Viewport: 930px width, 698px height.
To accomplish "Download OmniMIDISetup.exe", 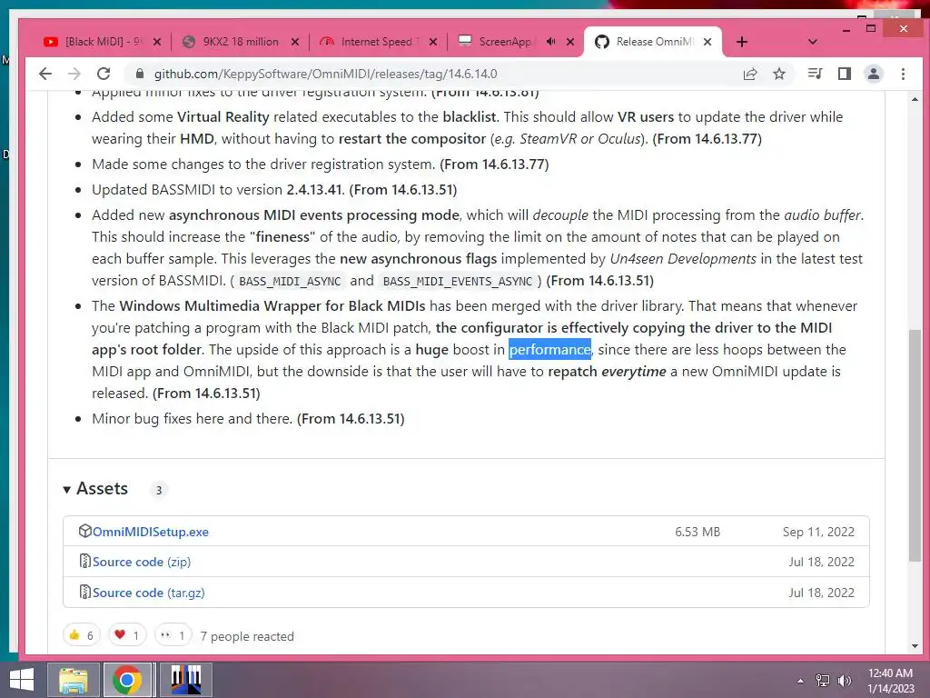I will click(151, 532).
